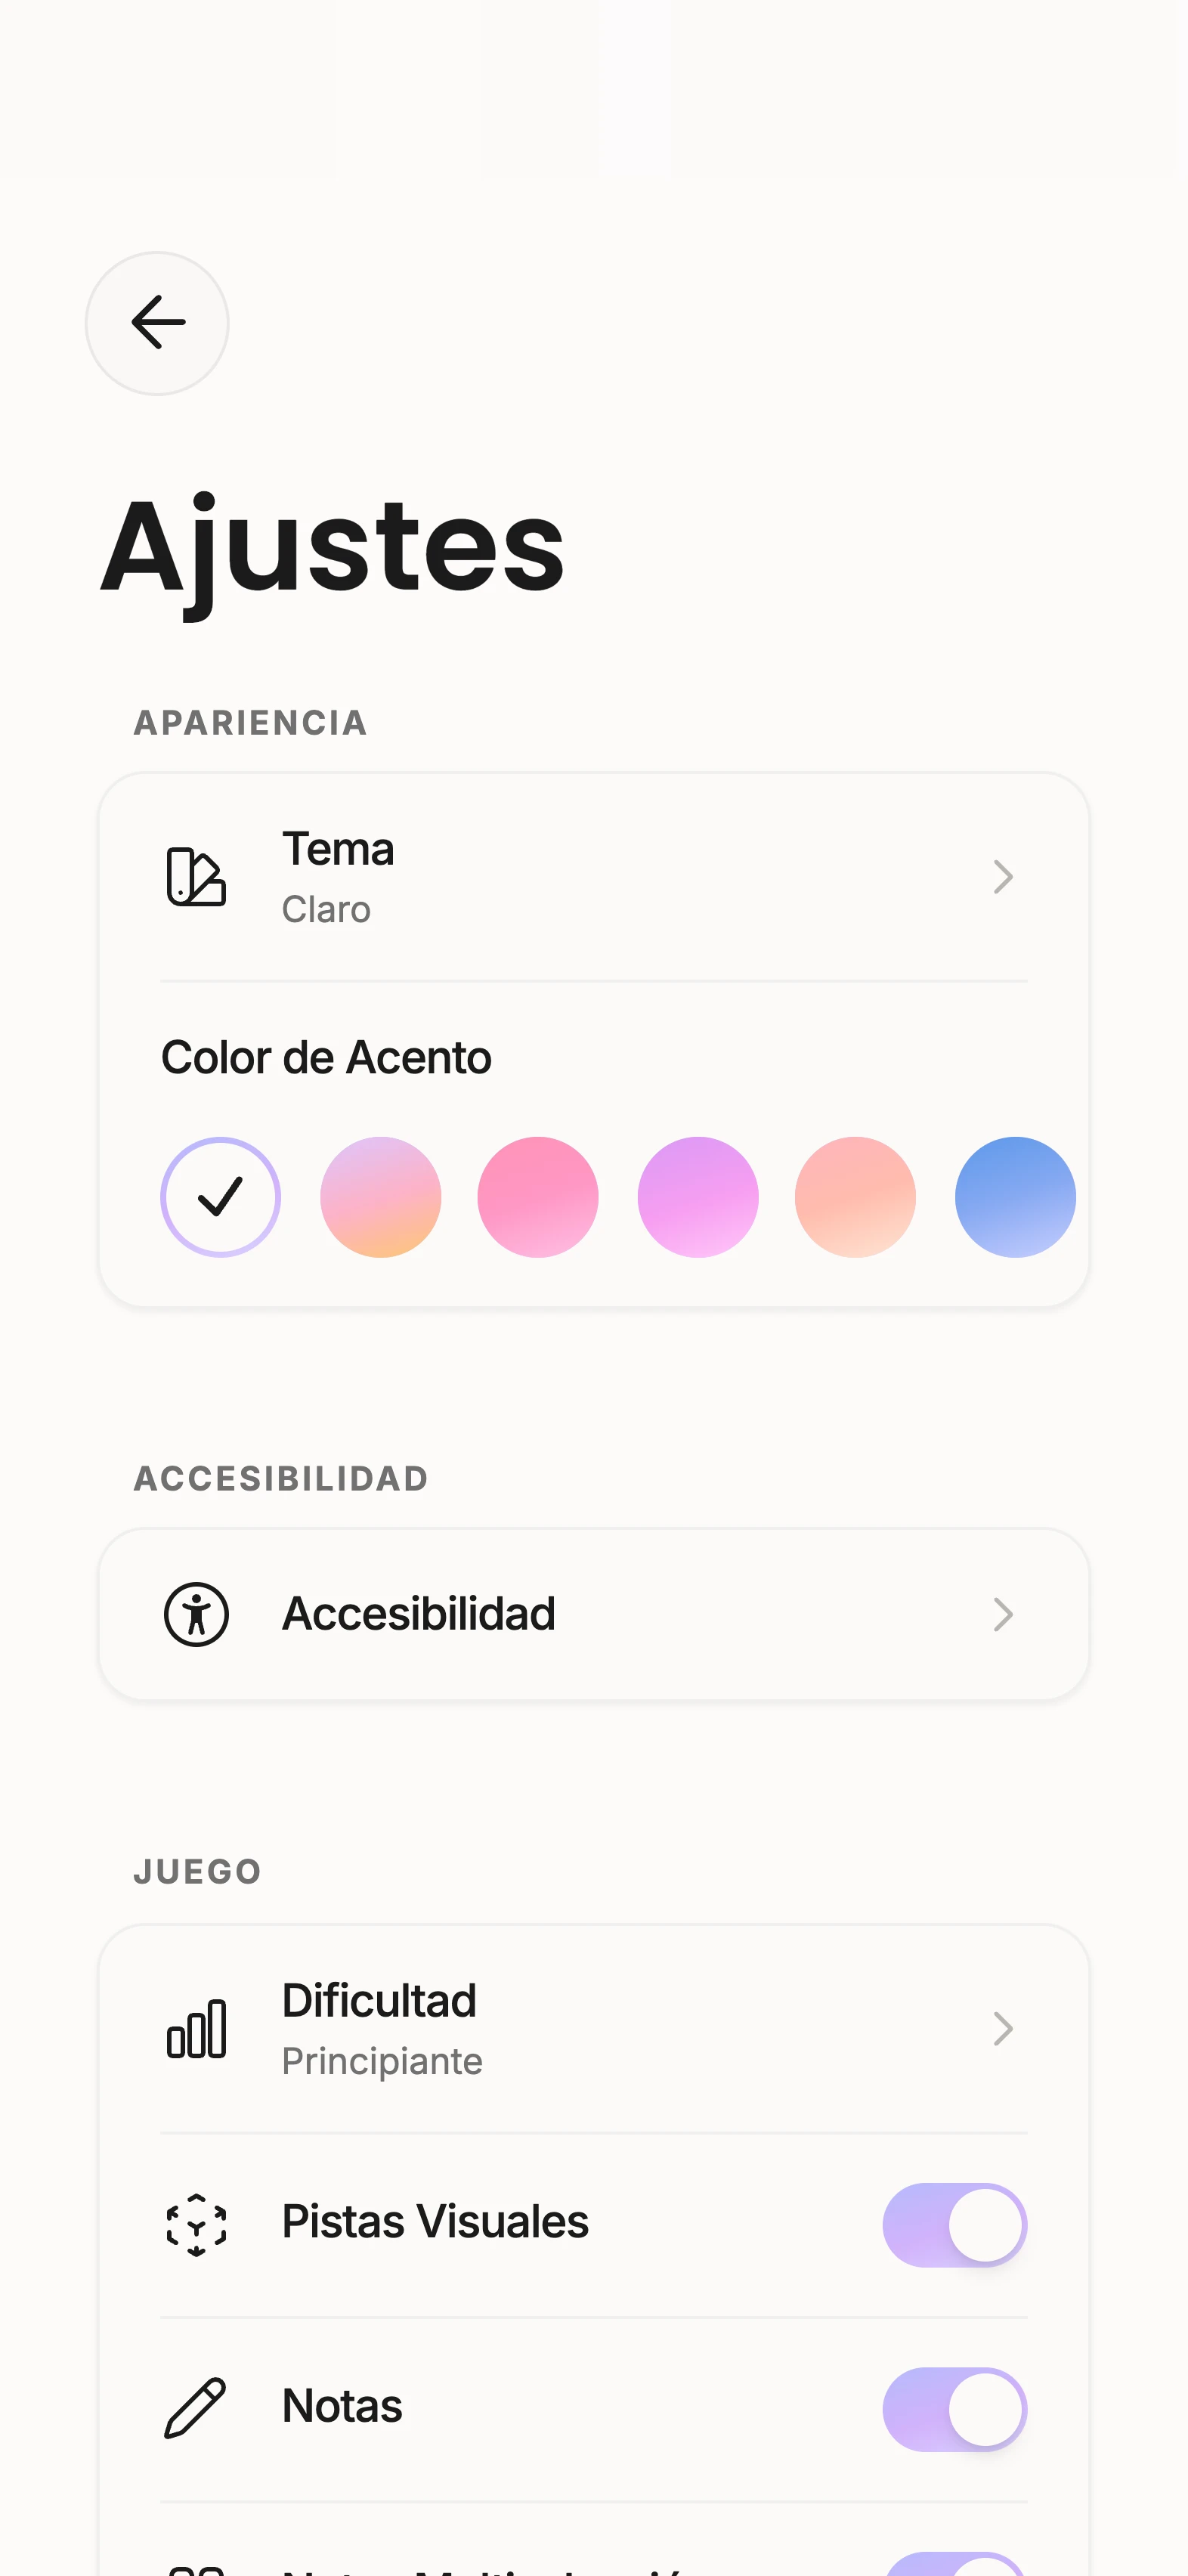Open Accesibilidad via its chevron arrow
Viewport: 1188px width, 2576px height.
click(x=1003, y=1614)
